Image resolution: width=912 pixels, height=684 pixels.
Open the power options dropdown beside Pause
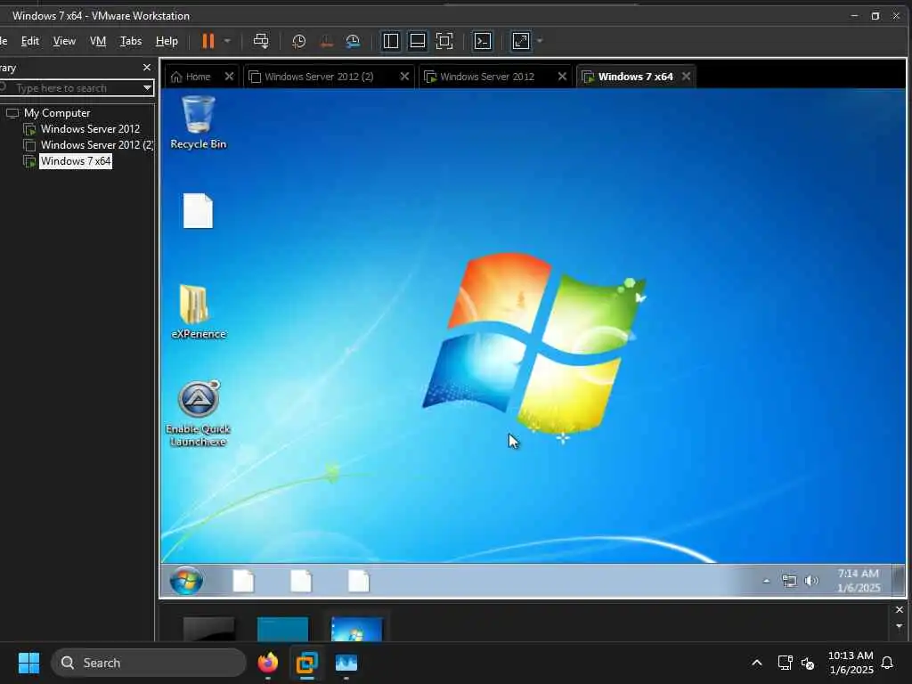click(x=227, y=41)
